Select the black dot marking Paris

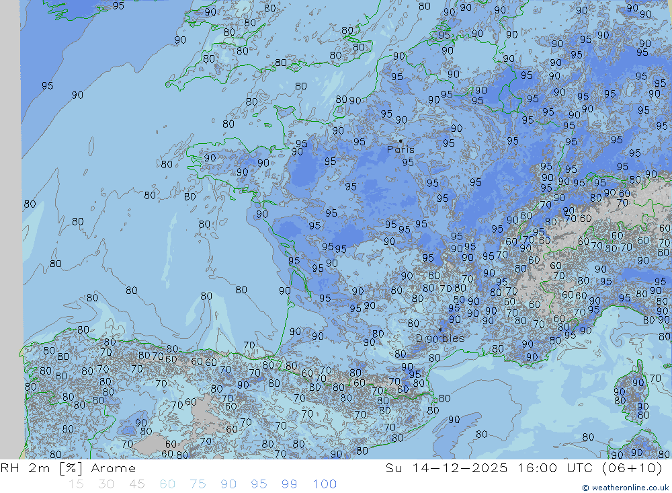[x=401, y=141]
